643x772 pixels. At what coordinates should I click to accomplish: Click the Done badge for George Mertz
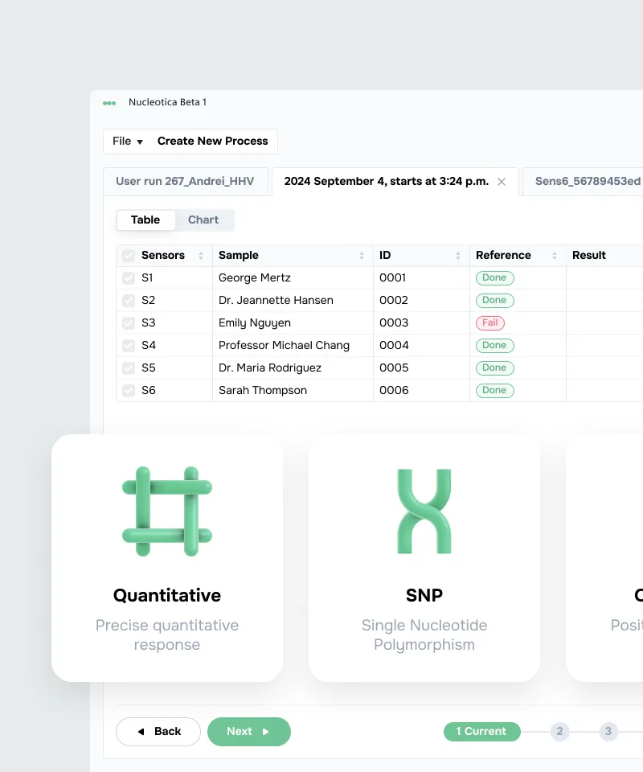[x=494, y=278]
